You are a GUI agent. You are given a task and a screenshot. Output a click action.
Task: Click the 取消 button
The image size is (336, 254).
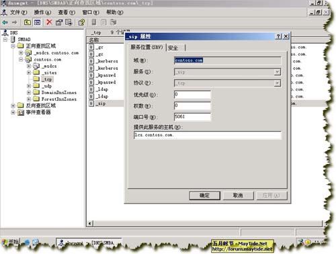click(238, 196)
